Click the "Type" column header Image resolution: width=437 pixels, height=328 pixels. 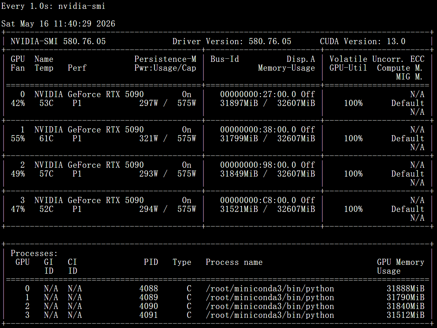pos(182,262)
